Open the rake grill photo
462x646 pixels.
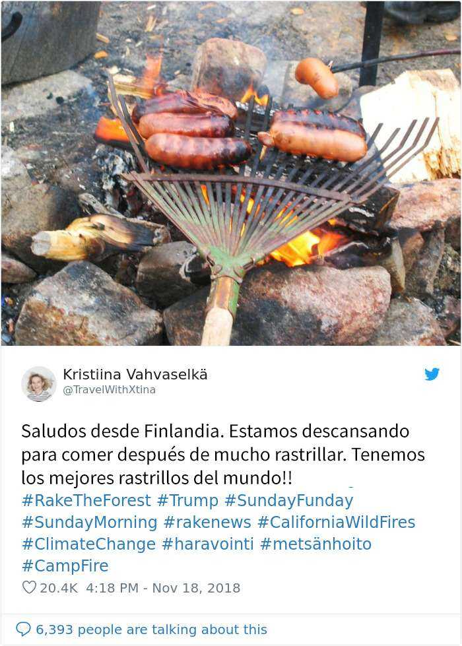click(x=231, y=174)
